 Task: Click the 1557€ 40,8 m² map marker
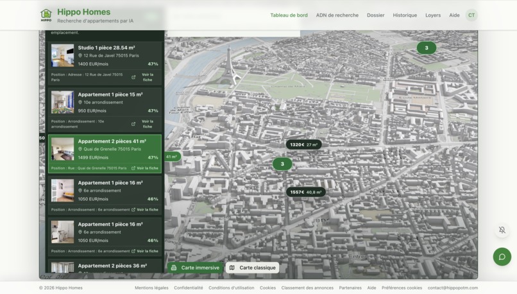(306, 192)
